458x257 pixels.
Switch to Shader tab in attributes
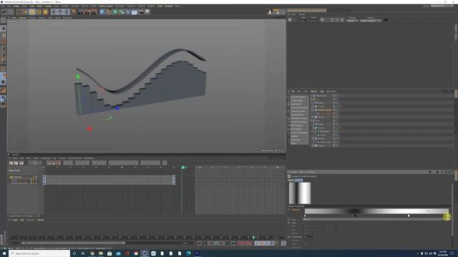click(298, 180)
